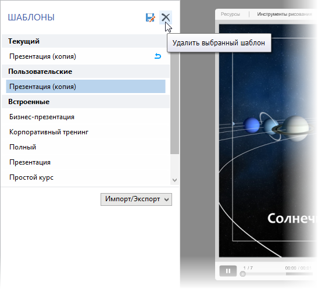Pause playback in the player preview

228,271
